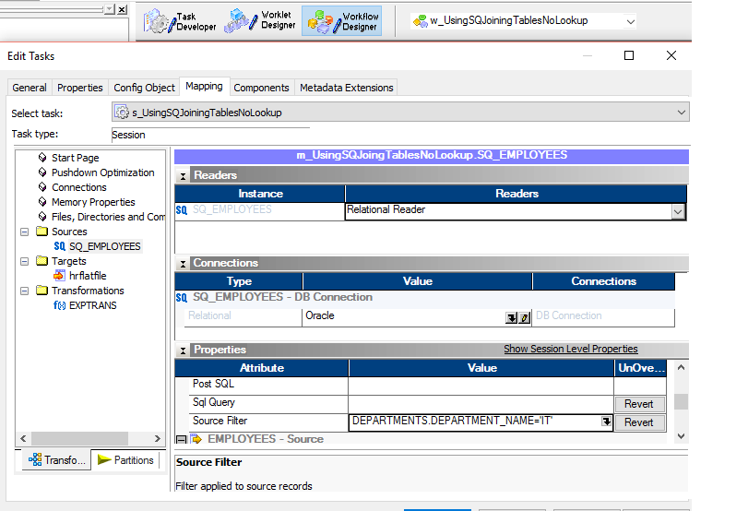Collapse the EMPLOYEES - Source group
The height and width of the screenshot is (511, 748).
click(x=182, y=439)
